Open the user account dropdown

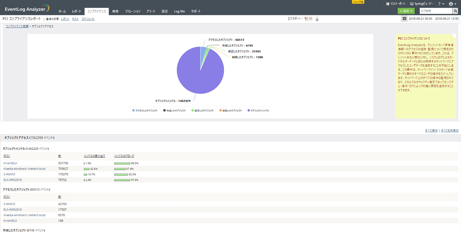(453, 4)
